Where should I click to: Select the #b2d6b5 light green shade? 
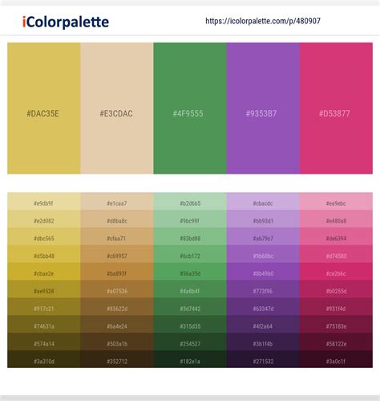point(190,202)
